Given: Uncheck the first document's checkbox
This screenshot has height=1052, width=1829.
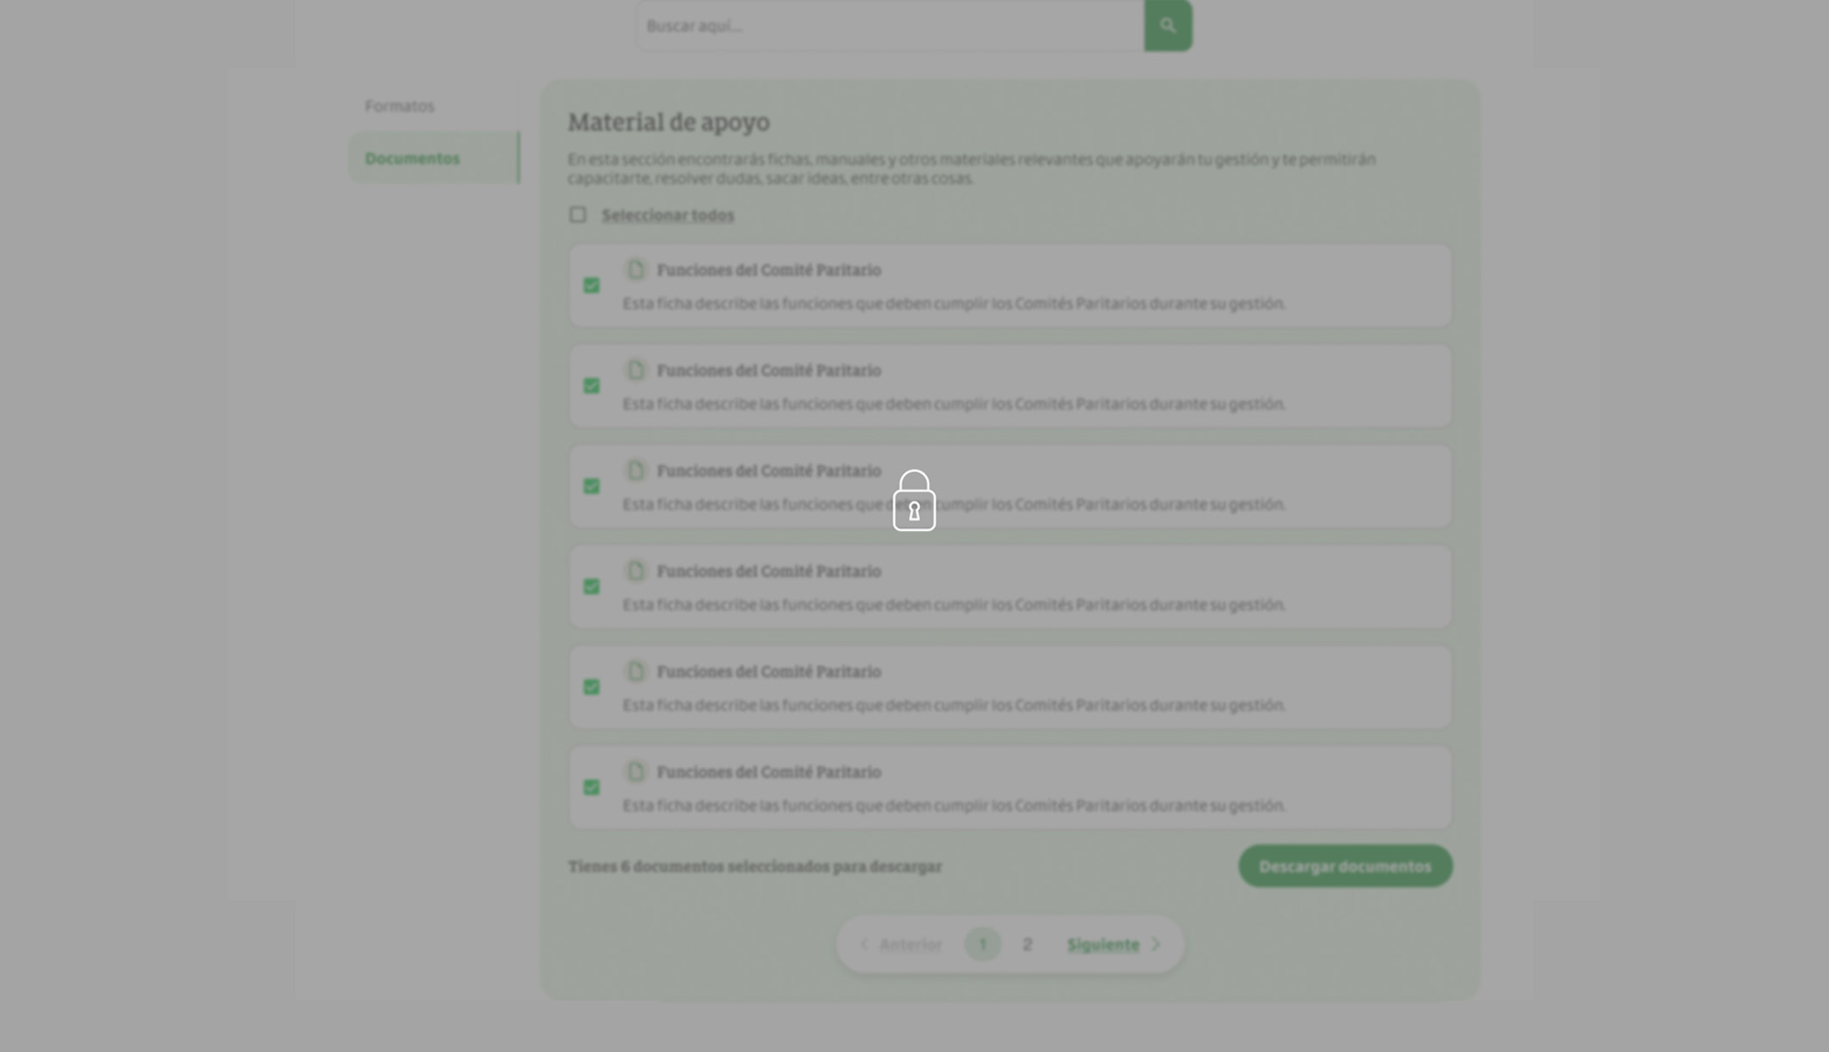Looking at the screenshot, I should coord(592,286).
